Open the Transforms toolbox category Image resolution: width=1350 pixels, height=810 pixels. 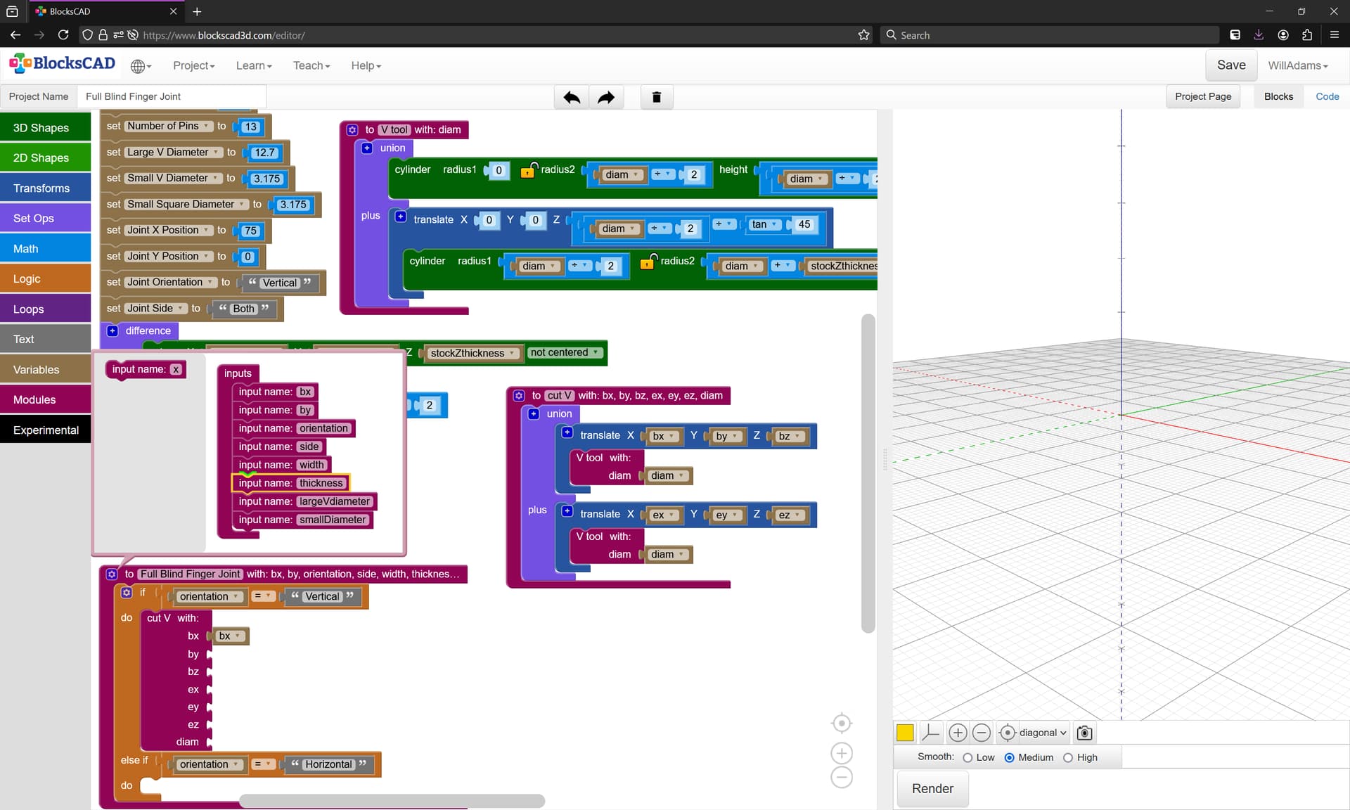pyautogui.click(x=46, y=188)
